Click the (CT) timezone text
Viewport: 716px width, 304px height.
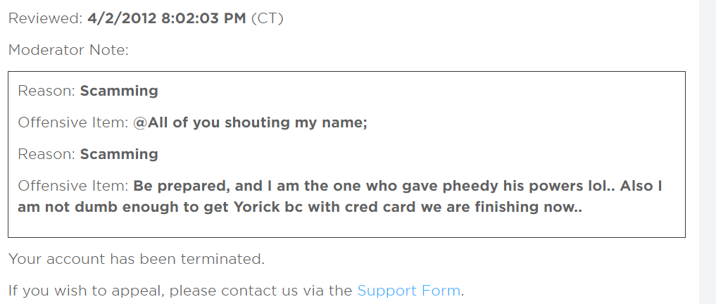point(267,19)
